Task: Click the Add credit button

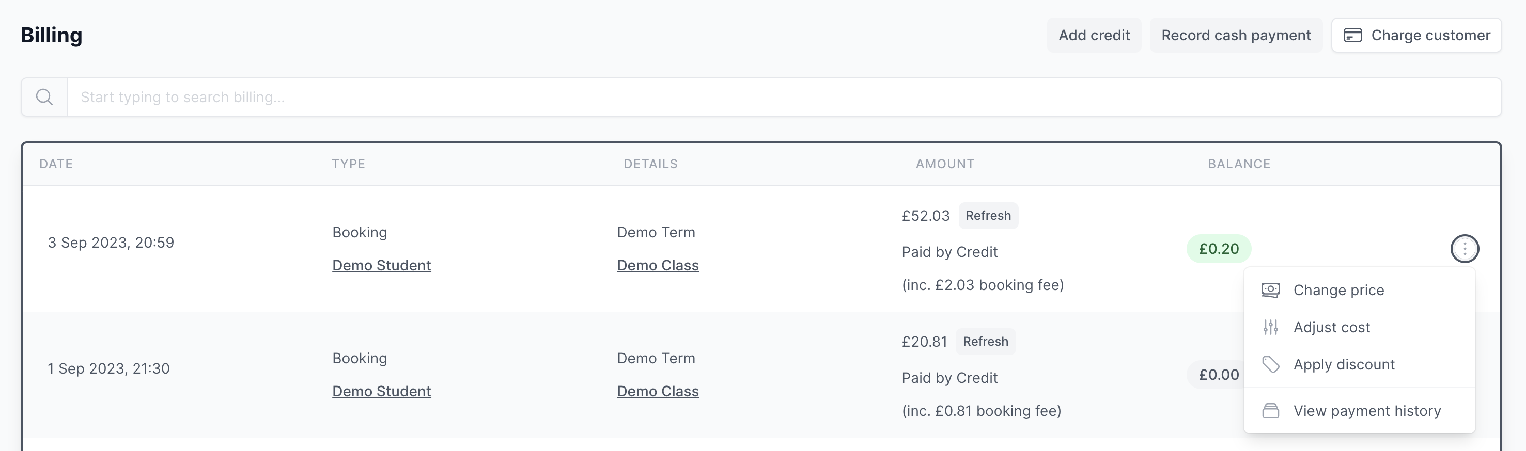Action: click(1094, 35)
